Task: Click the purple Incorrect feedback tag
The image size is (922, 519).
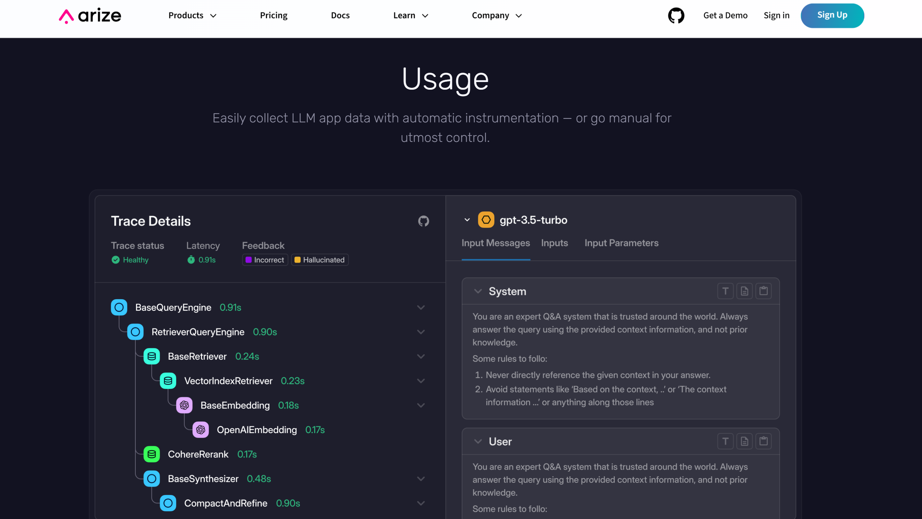Action: point(265,260)
